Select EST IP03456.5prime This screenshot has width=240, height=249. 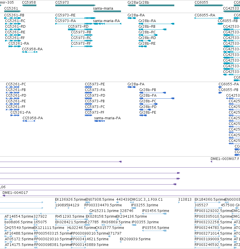[x=154, y=214]
